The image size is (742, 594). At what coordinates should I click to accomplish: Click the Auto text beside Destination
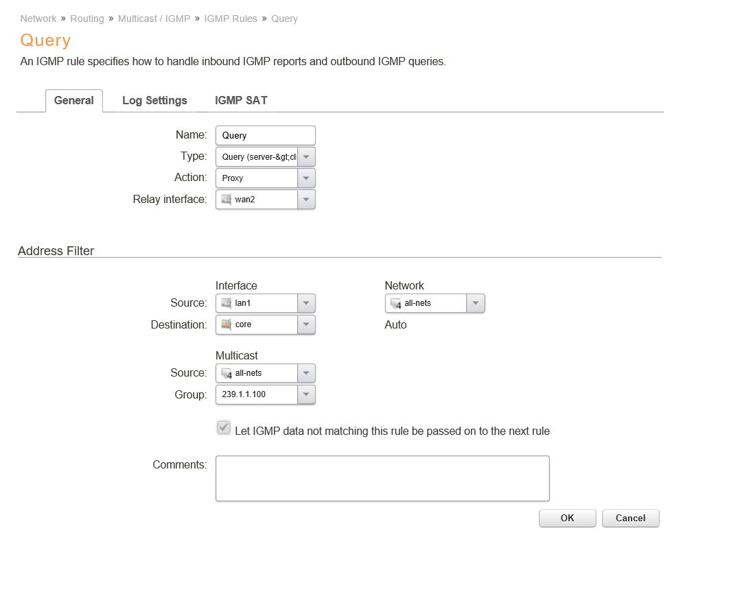[395, 324]
